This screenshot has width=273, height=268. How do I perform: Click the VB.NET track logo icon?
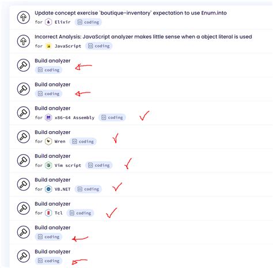pos(48,189)
